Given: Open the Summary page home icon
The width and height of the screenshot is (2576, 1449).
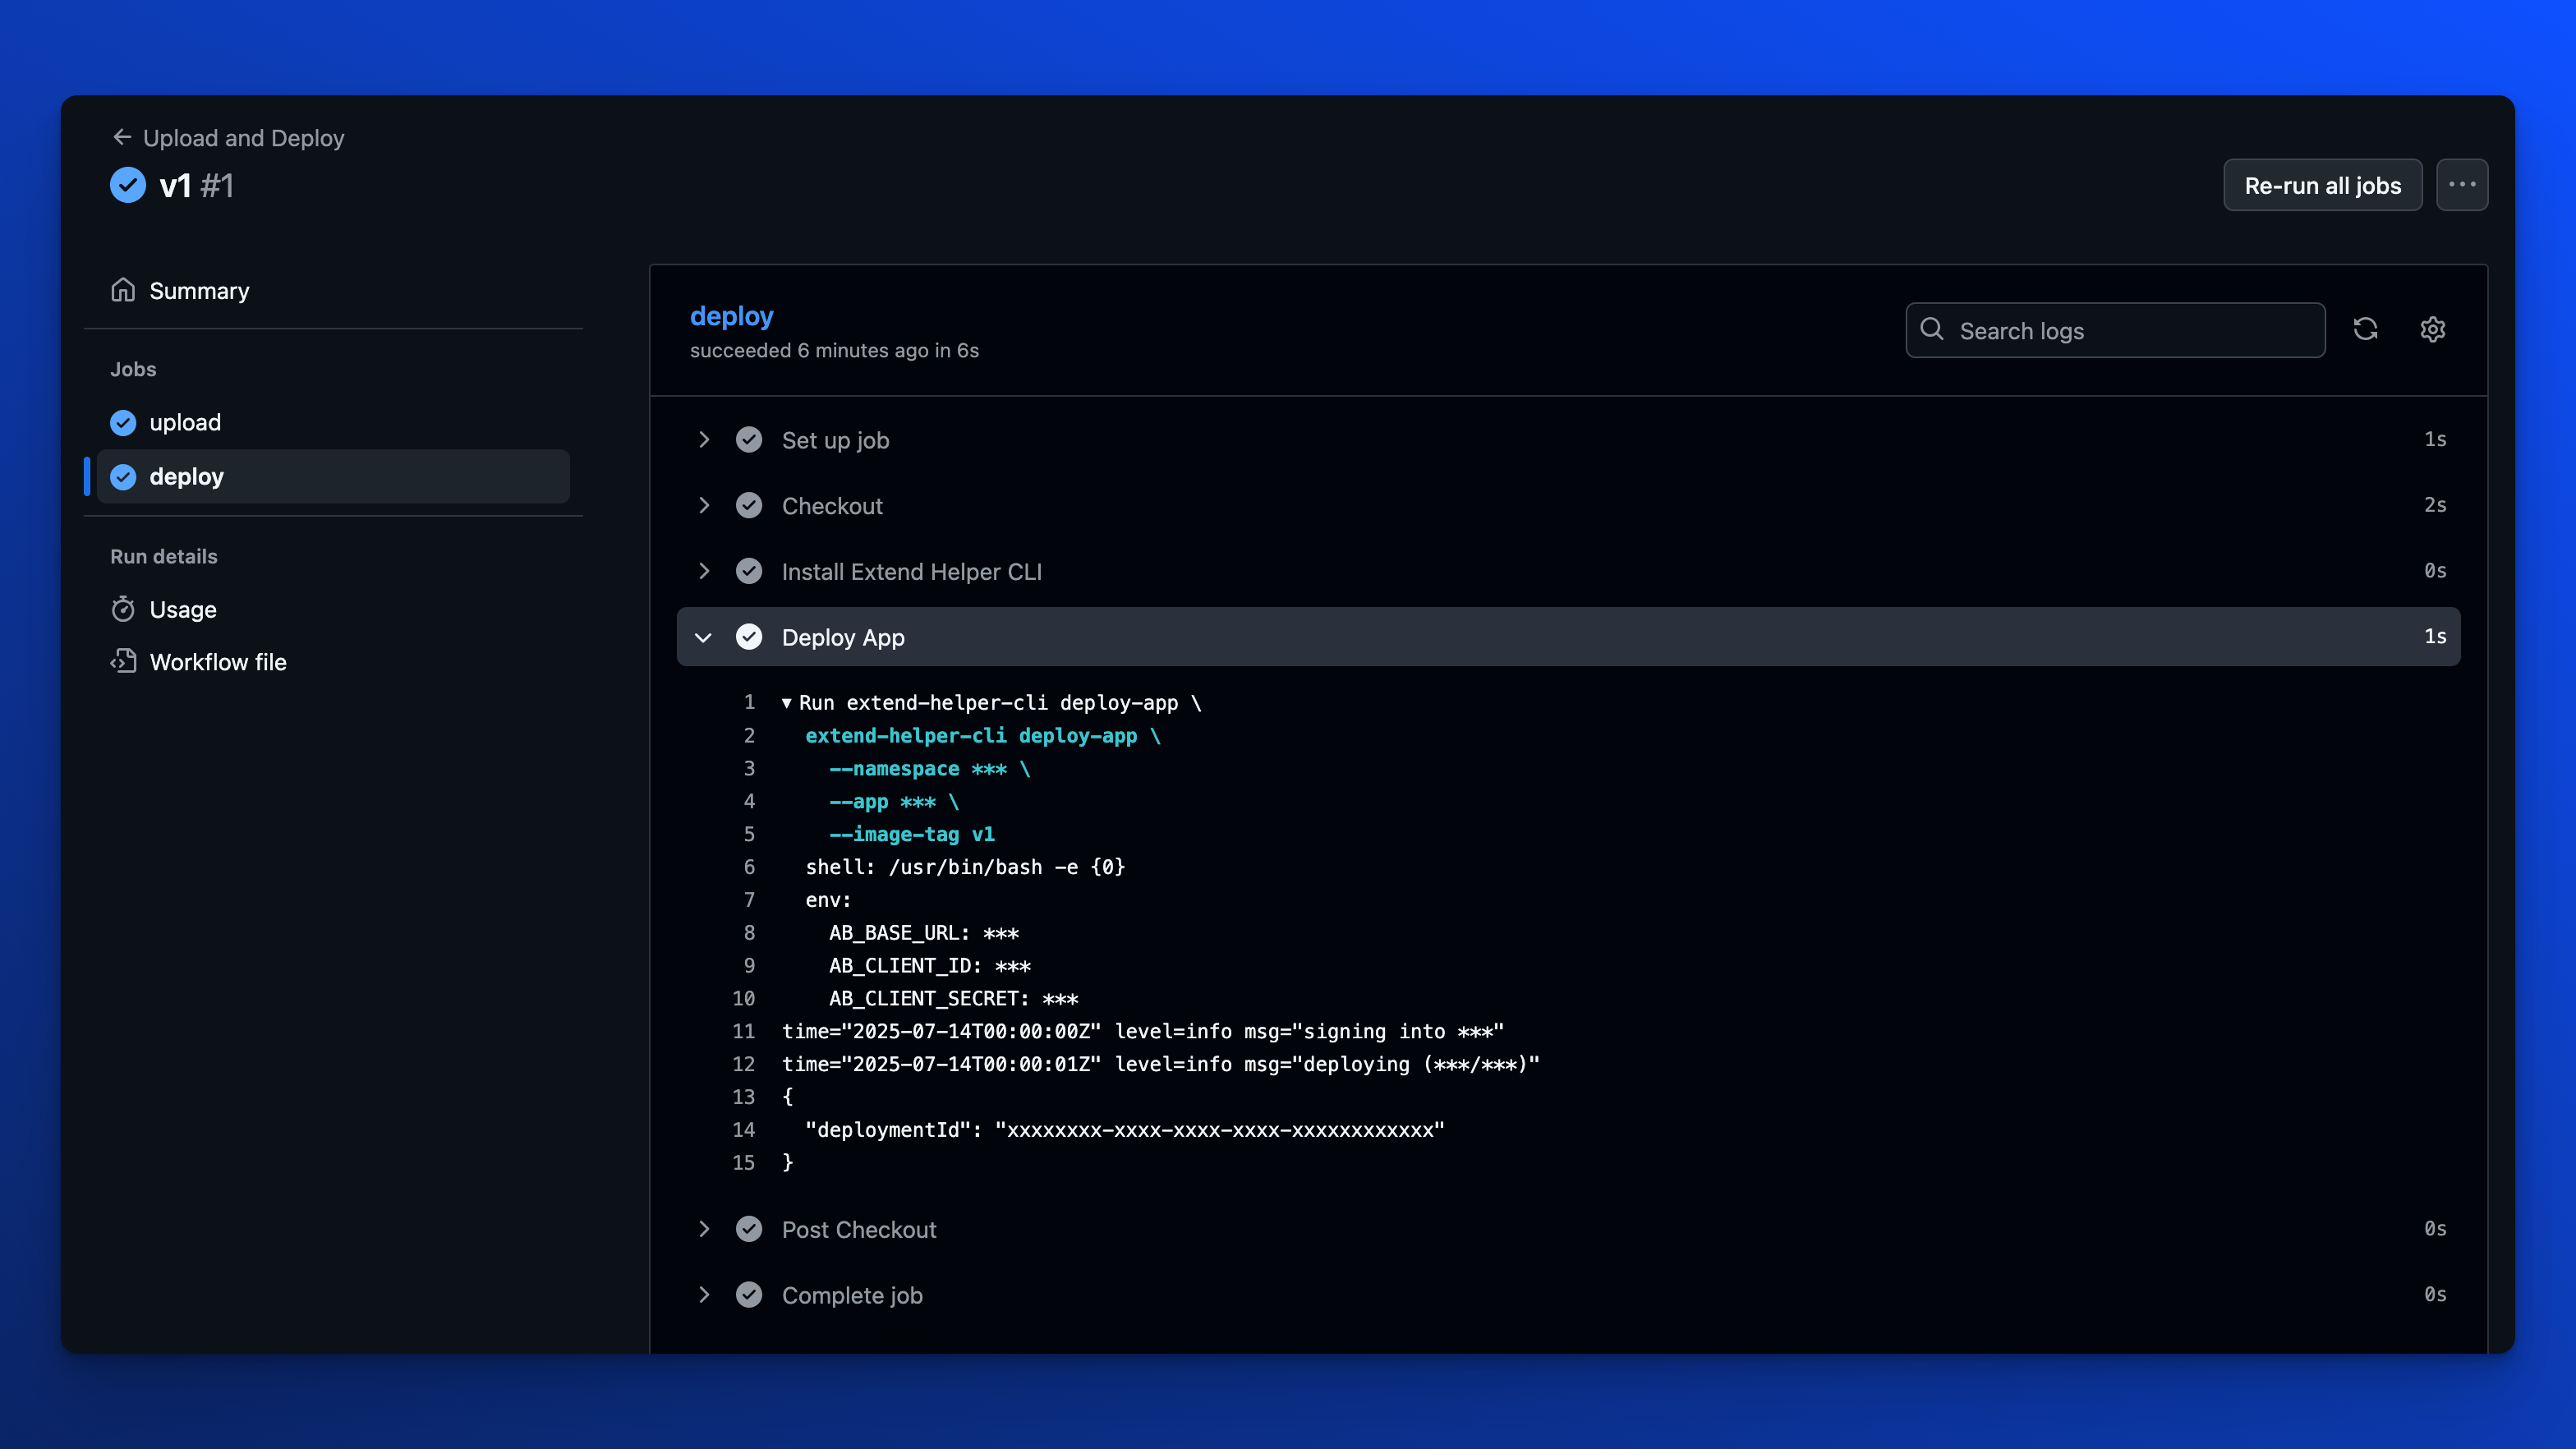Looking at the screenshot, I should [x=123, y=290].
